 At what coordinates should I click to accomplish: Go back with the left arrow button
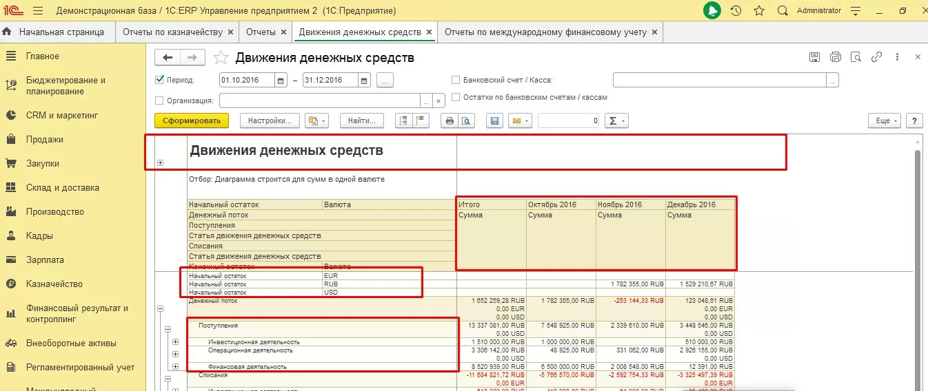168,58
